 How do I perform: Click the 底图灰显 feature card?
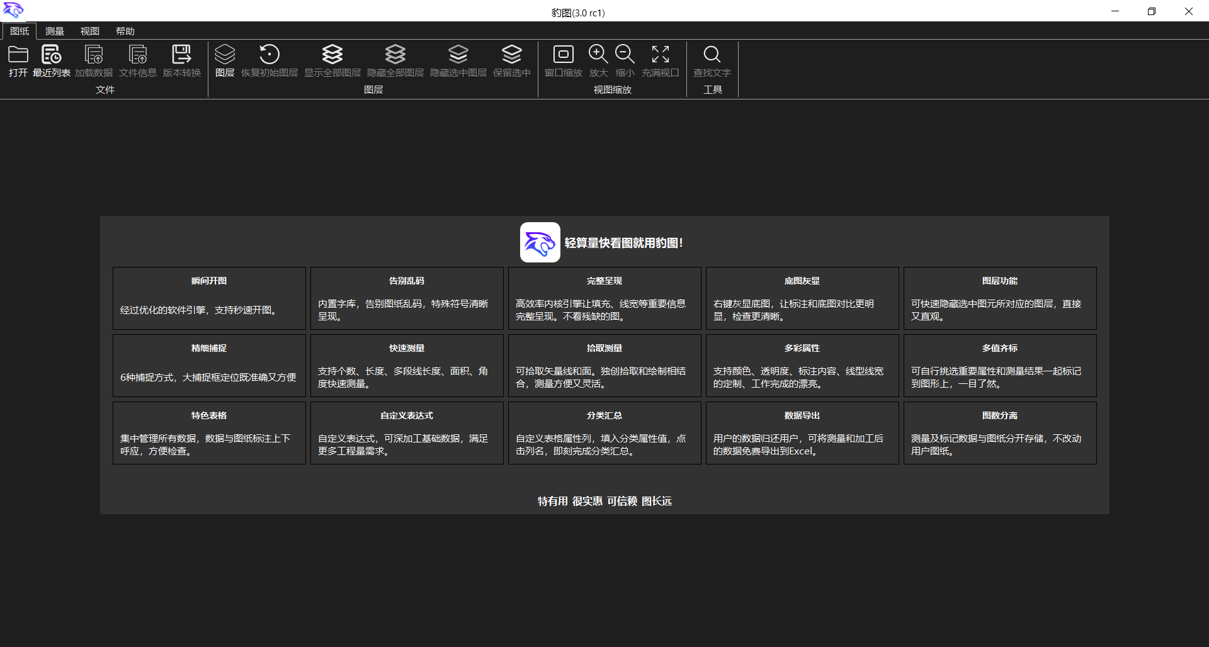click(802, 298)
